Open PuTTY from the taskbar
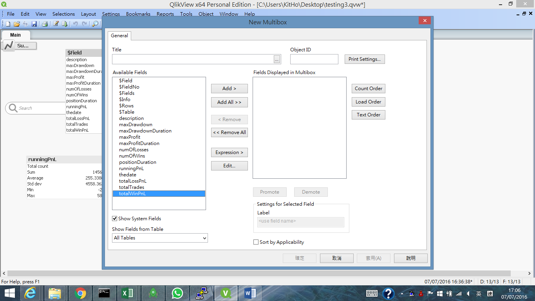The image size is (535, 301). 201,293
